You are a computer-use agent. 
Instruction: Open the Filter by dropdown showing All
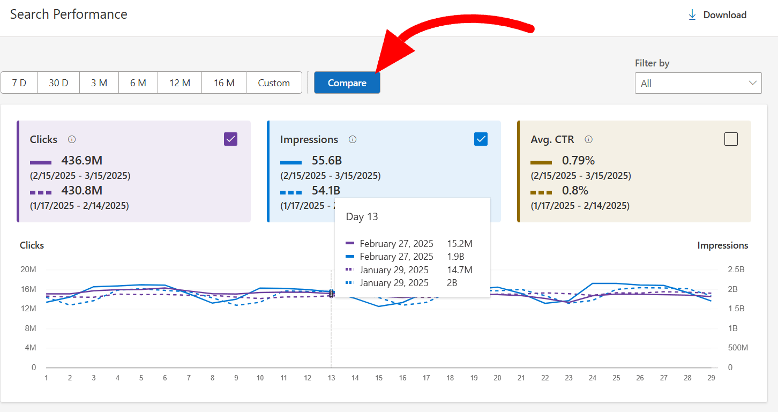pos(698,83)
